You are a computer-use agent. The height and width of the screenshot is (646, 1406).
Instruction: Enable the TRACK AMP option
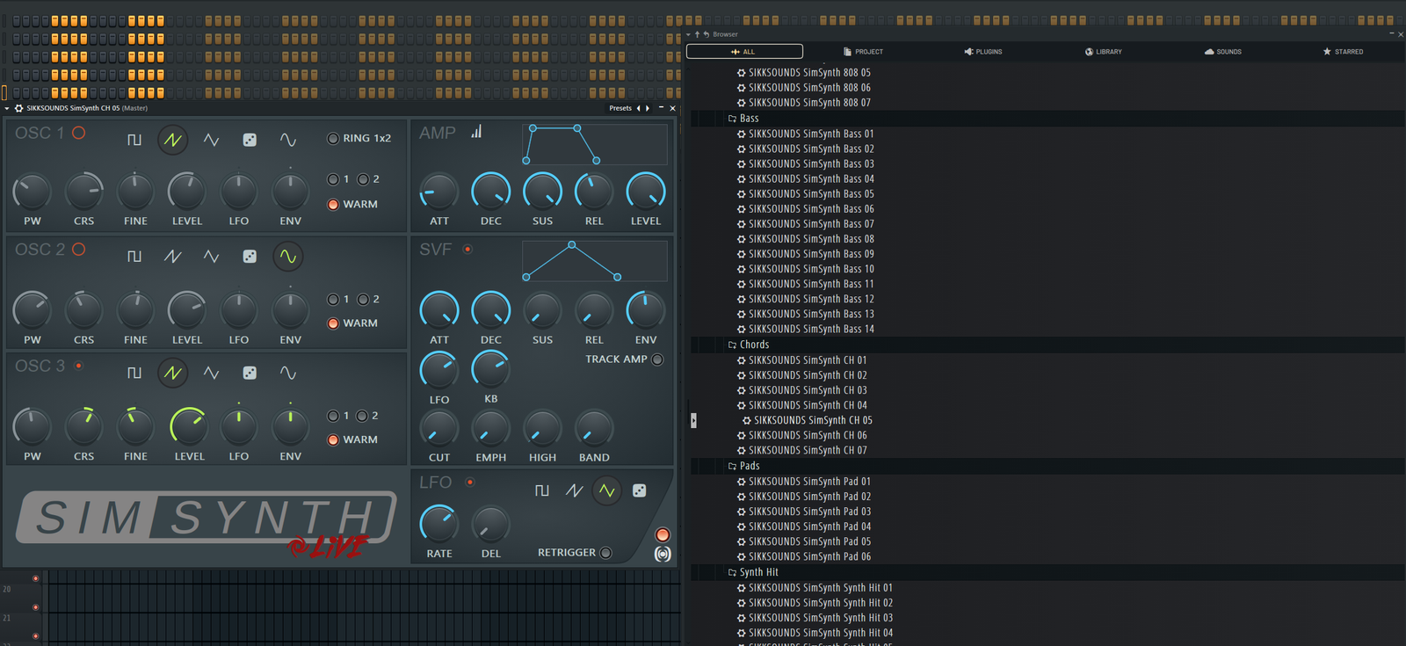pyautogui.click(x=657, y=359)
